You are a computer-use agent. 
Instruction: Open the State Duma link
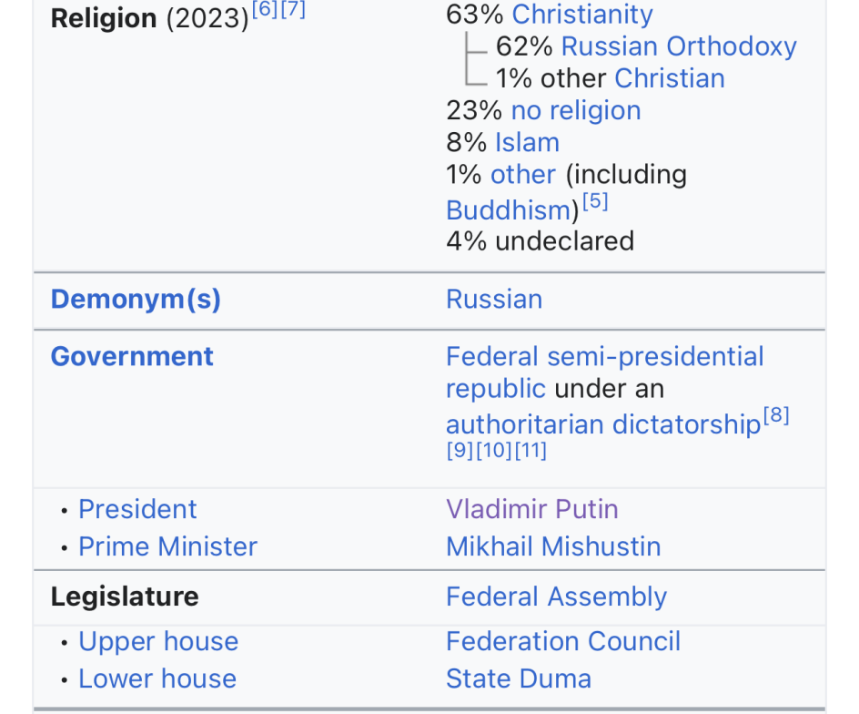(518, 678)
